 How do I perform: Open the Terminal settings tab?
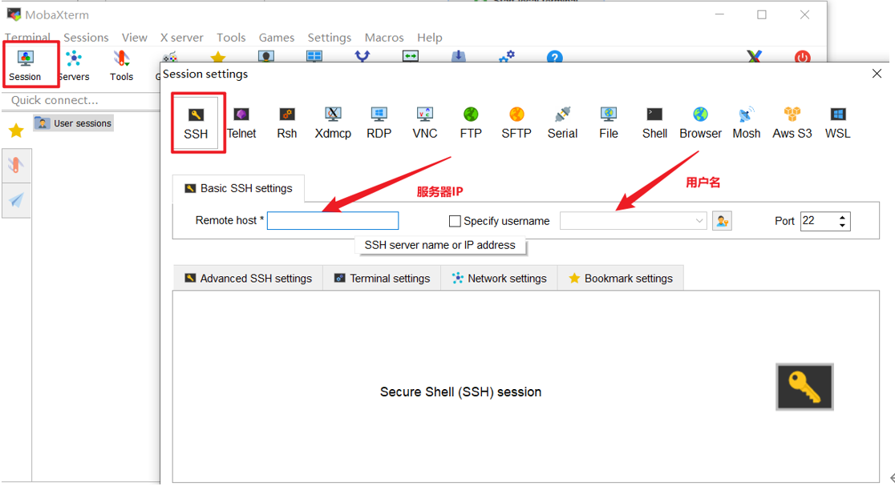tap(382, 279)
